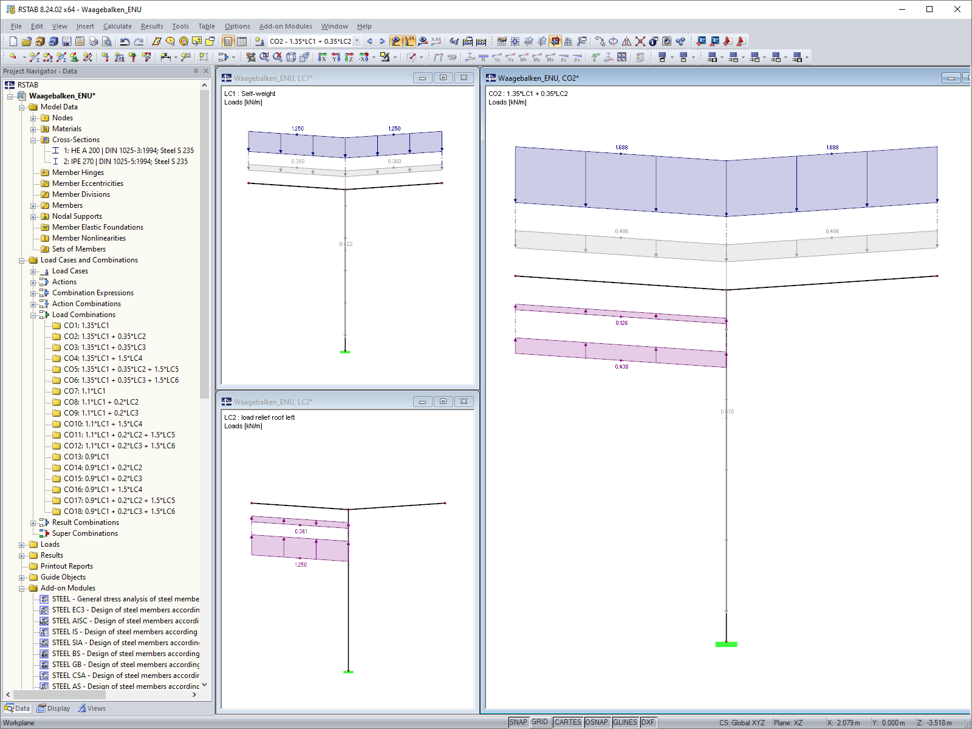The width and height of the screenshot is (972, 729).
Task: Activate the zoom window magnifier tool
Action: point(264,58)
